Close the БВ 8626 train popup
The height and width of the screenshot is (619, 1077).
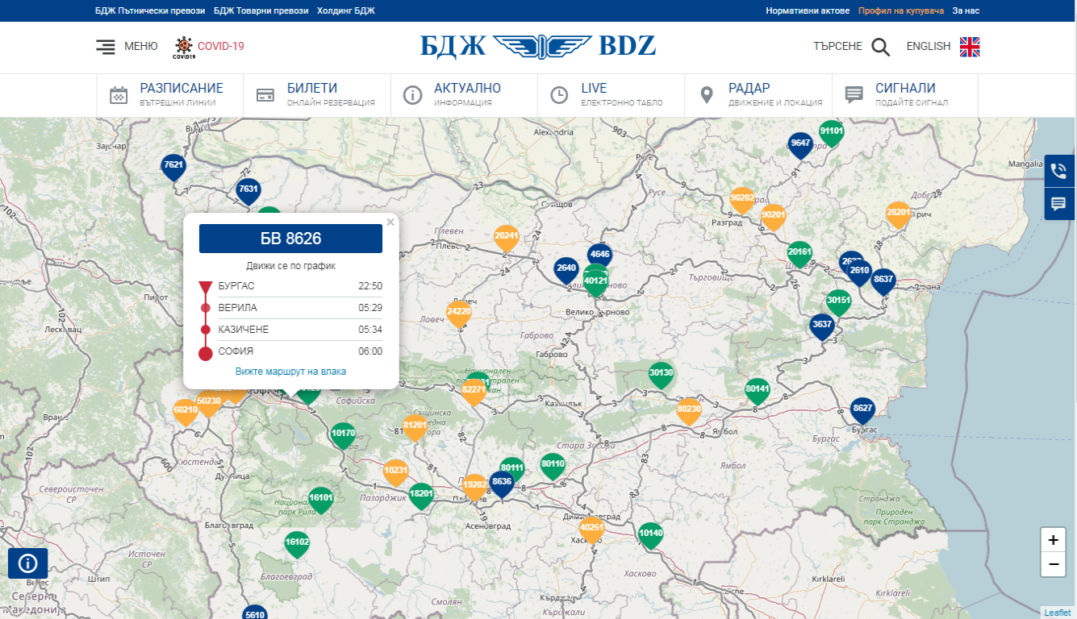point(390,222)
